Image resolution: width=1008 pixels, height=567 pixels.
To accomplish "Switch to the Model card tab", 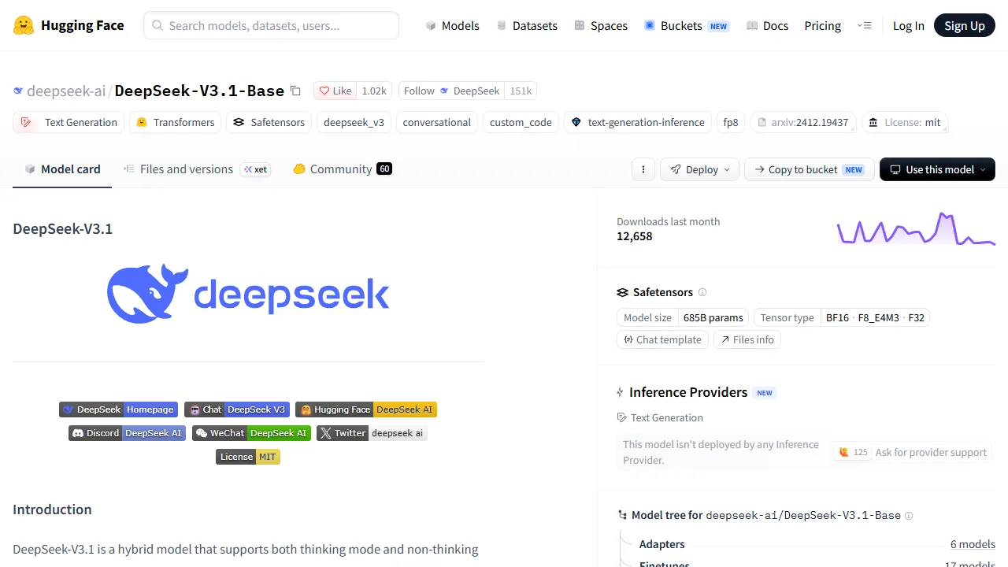I will [62, 169].
